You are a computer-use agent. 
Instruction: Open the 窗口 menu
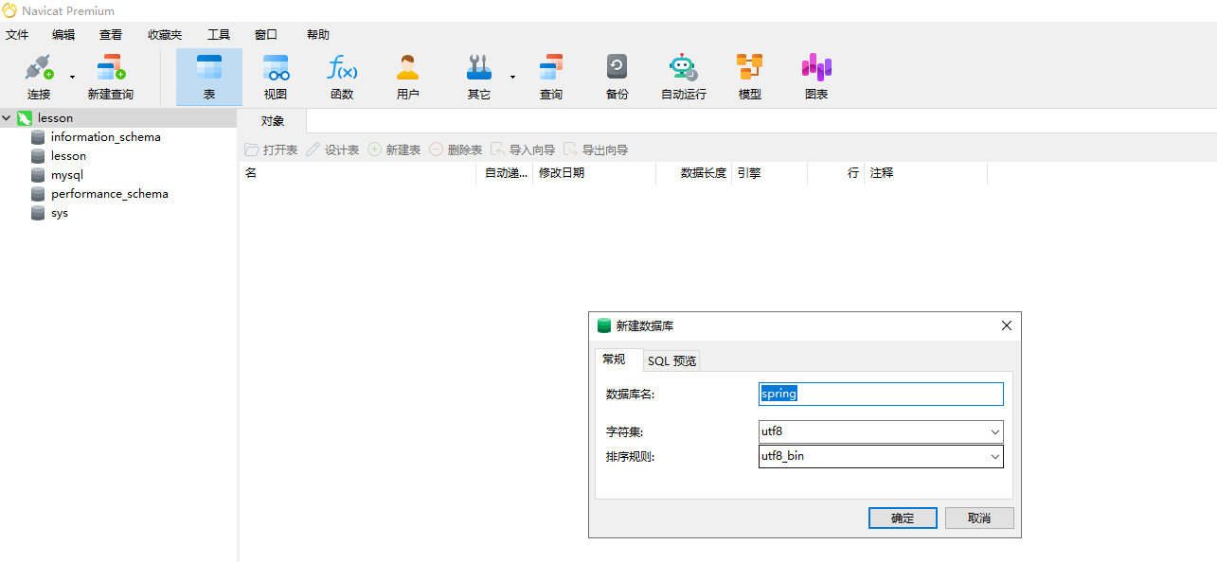click(266, 35)
